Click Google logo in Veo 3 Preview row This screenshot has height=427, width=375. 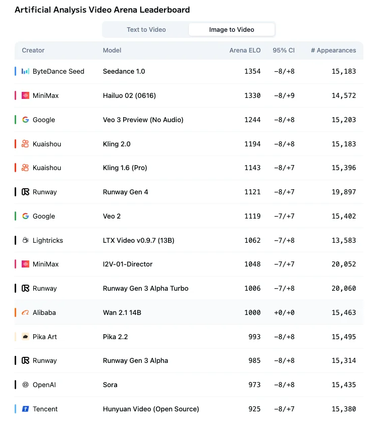coord(25,120)
